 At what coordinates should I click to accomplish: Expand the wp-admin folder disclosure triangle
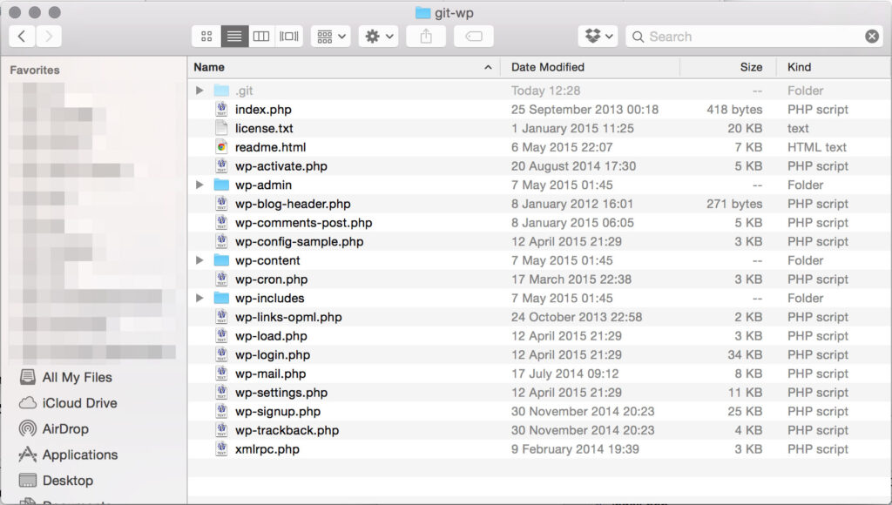[199, 185]
